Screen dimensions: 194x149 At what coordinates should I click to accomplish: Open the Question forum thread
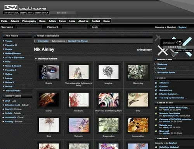[163, 86]
